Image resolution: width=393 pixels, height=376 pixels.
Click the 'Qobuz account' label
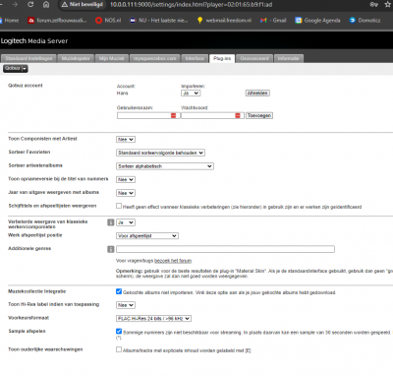pyautogui.click(x=26, y=86)
